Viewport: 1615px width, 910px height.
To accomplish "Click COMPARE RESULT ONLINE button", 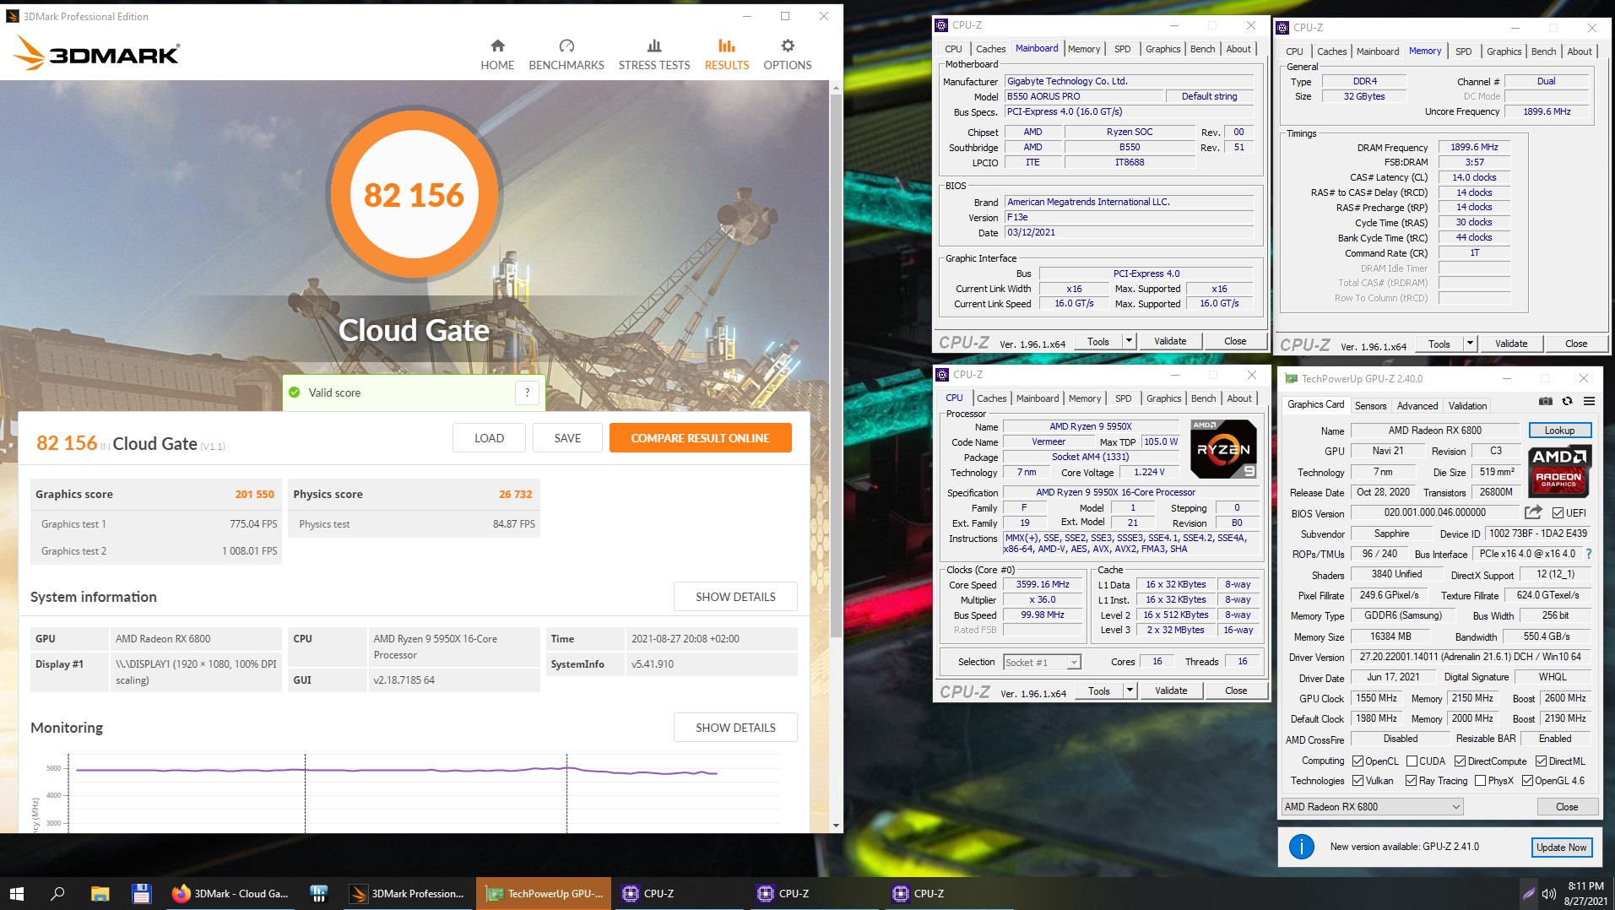I will point(700,438).
